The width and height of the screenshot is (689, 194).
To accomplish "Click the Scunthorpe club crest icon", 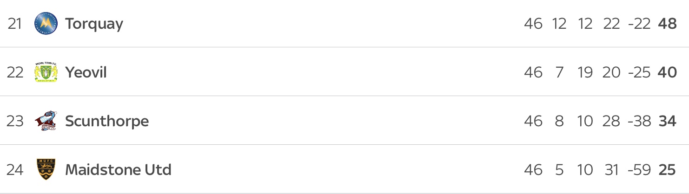I will click(46, 121).
